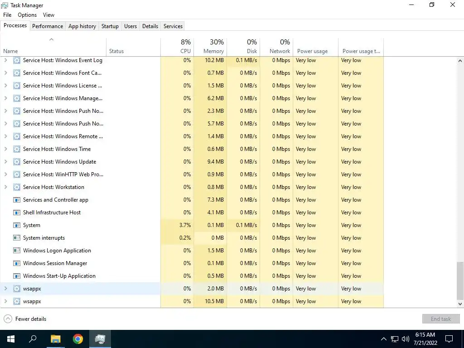Click the Windows Start-Up Application icon
This screenshot has width=464, height=348.
(x=17, y=276)
